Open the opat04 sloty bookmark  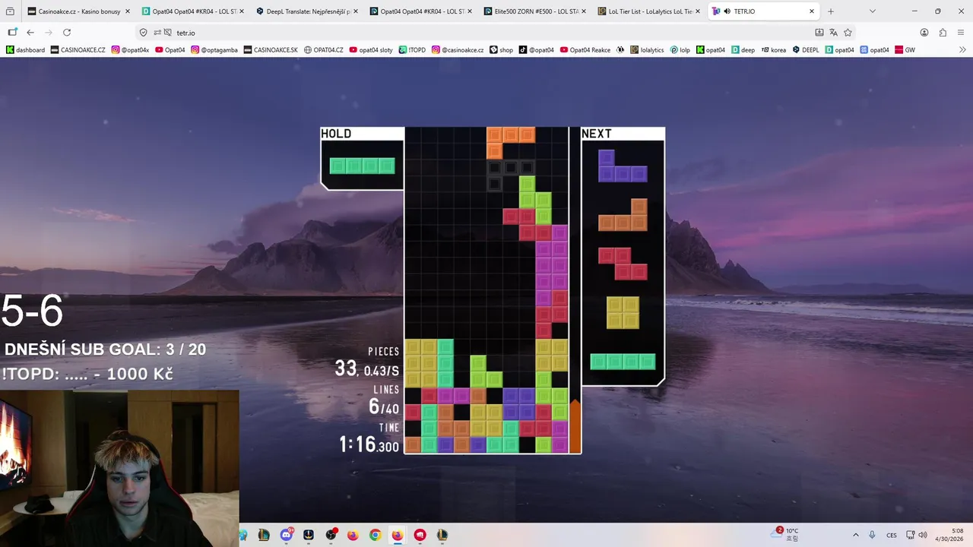pos(372,50)
